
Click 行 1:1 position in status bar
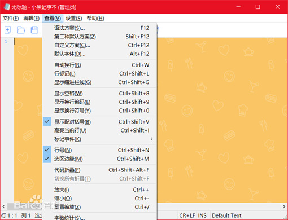(x=9, y=215)
